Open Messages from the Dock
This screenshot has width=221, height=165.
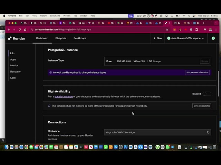click(x=31, y=147)
